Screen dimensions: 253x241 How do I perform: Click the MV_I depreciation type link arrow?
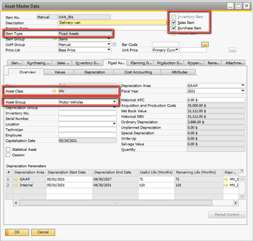tap(226, 185)
